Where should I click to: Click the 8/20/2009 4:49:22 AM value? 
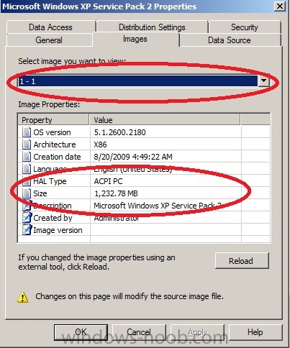point(133,157)
